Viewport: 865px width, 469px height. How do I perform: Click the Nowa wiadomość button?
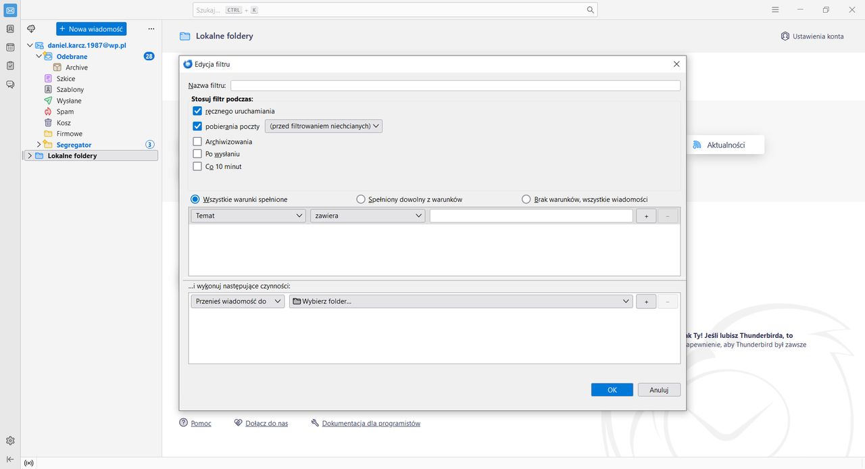click(x=91, y=29)
